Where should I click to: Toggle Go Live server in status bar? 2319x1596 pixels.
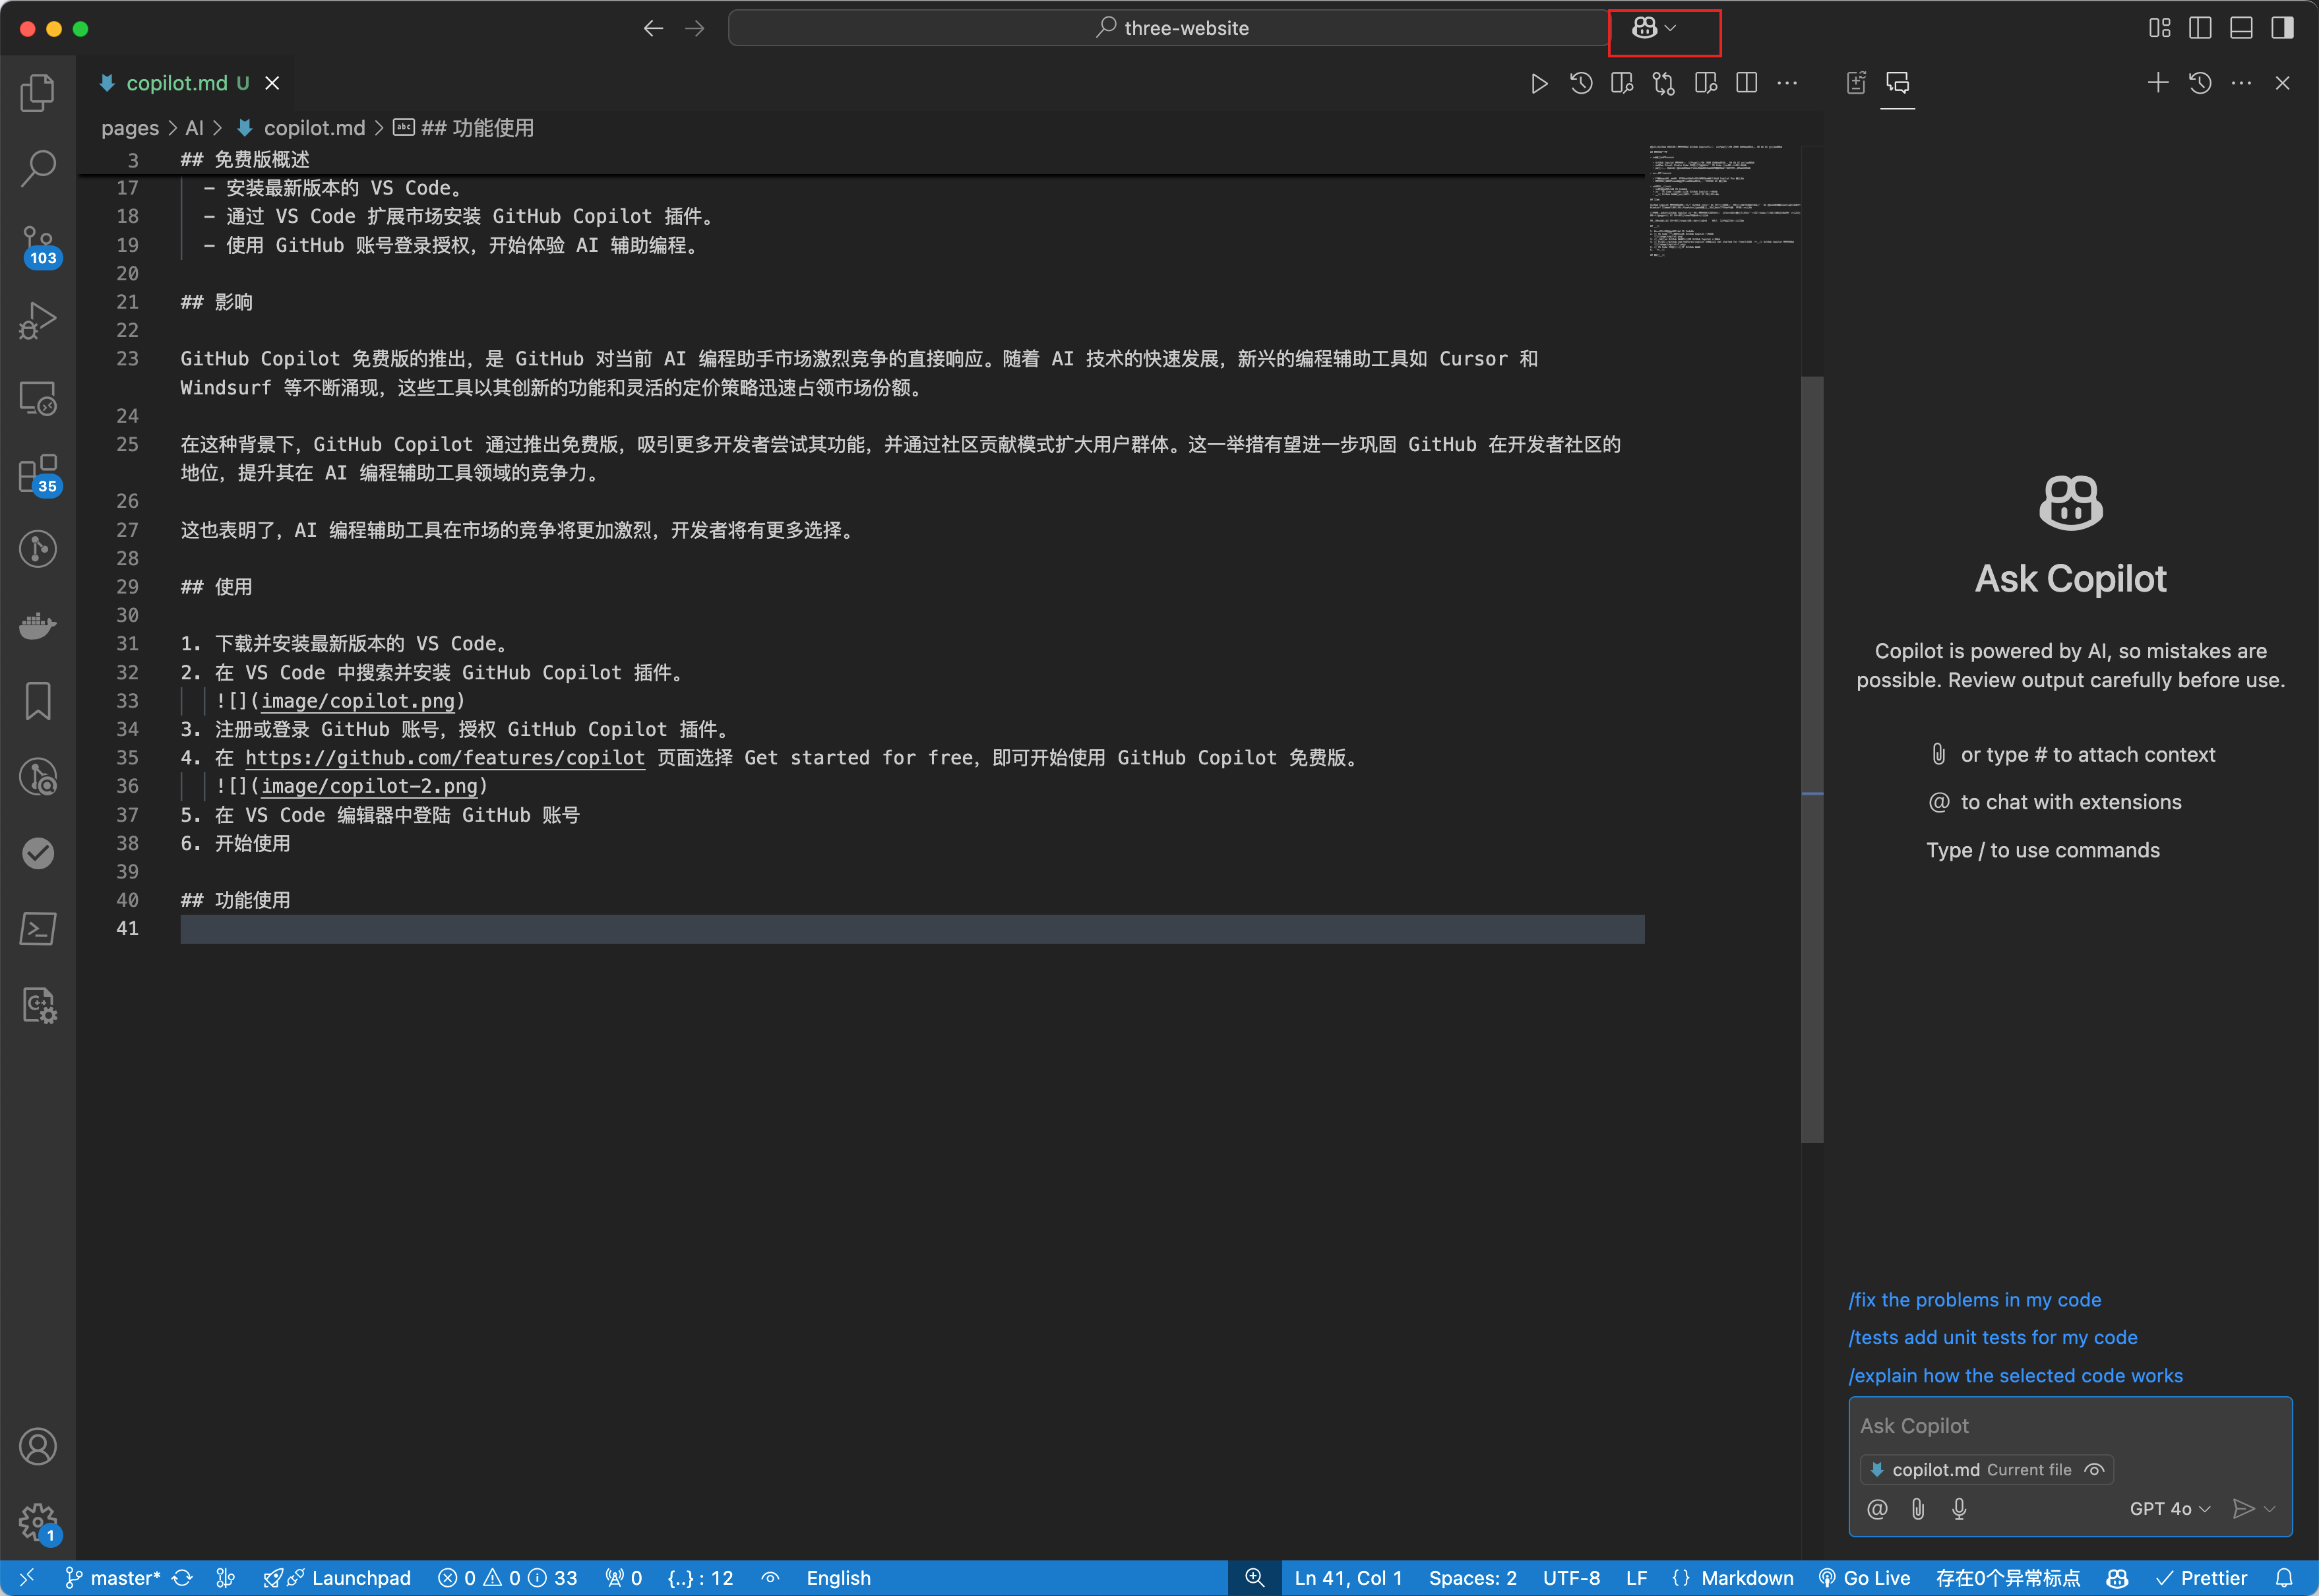coord(1864,1578)
